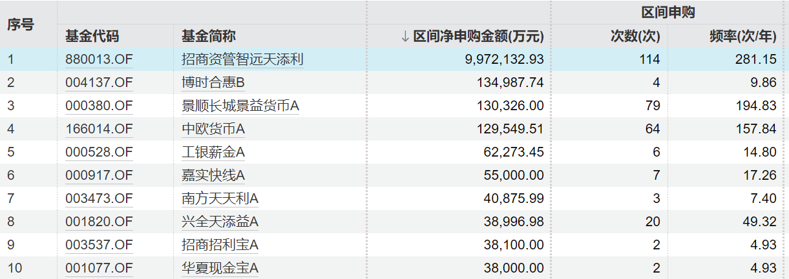Screen dimensions: 789x279
Task: Click the 基金简称 column header
Action: (209, 37)
